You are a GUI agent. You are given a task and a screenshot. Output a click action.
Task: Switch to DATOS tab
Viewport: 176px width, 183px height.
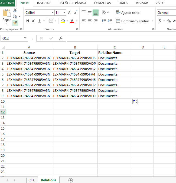(x=123, y=3)
